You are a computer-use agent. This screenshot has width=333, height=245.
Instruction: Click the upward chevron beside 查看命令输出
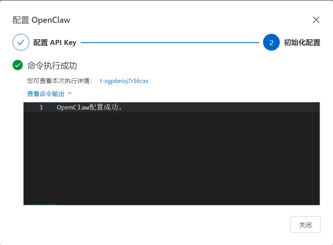[70, 93]
